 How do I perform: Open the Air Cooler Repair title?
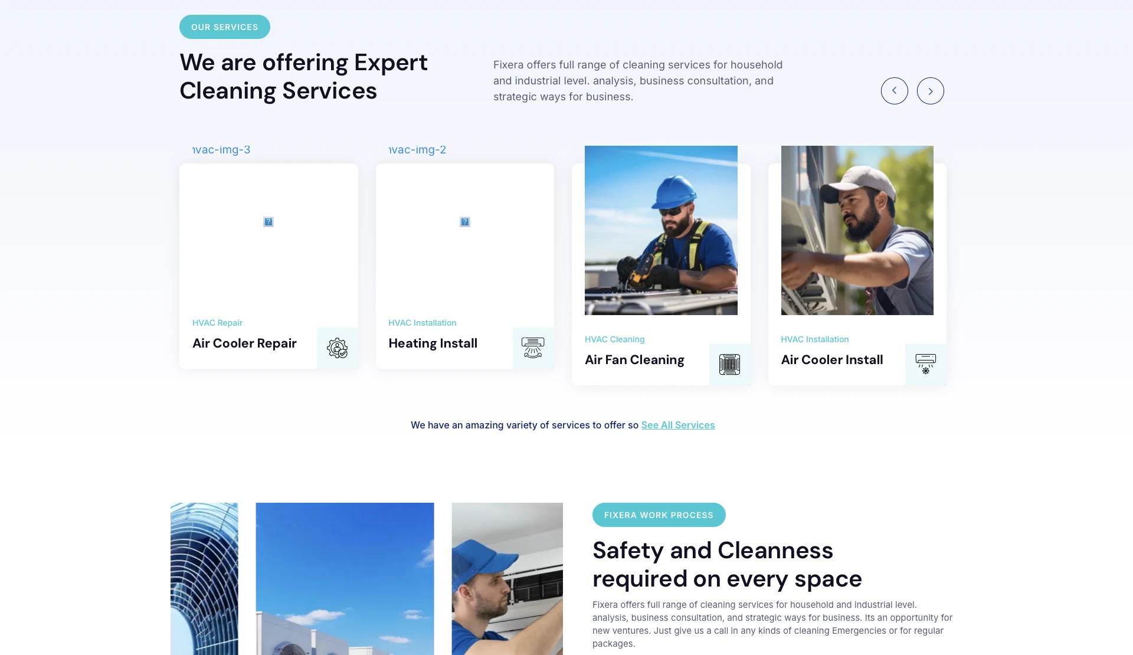click(x=244, y=343)
